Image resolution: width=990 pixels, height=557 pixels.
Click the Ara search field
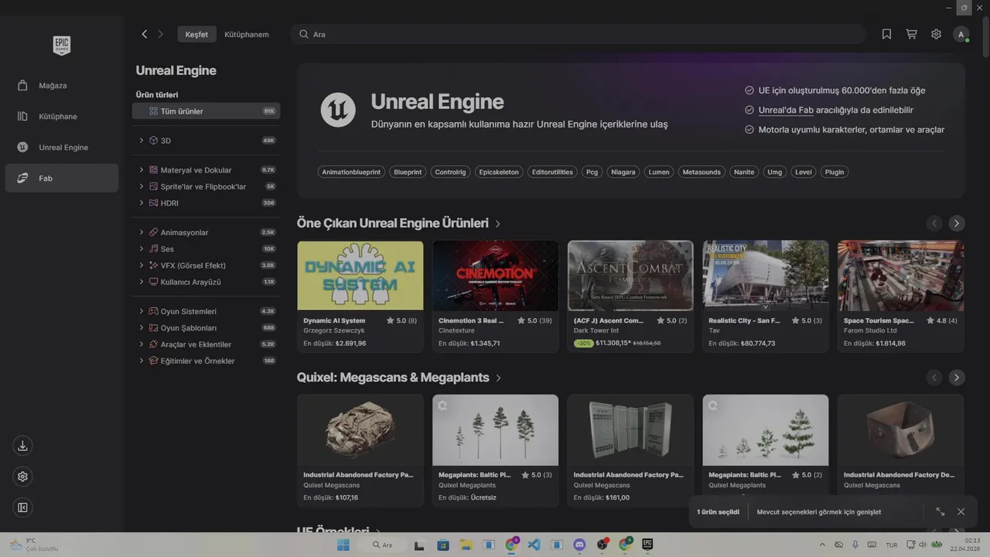point(579,34)
